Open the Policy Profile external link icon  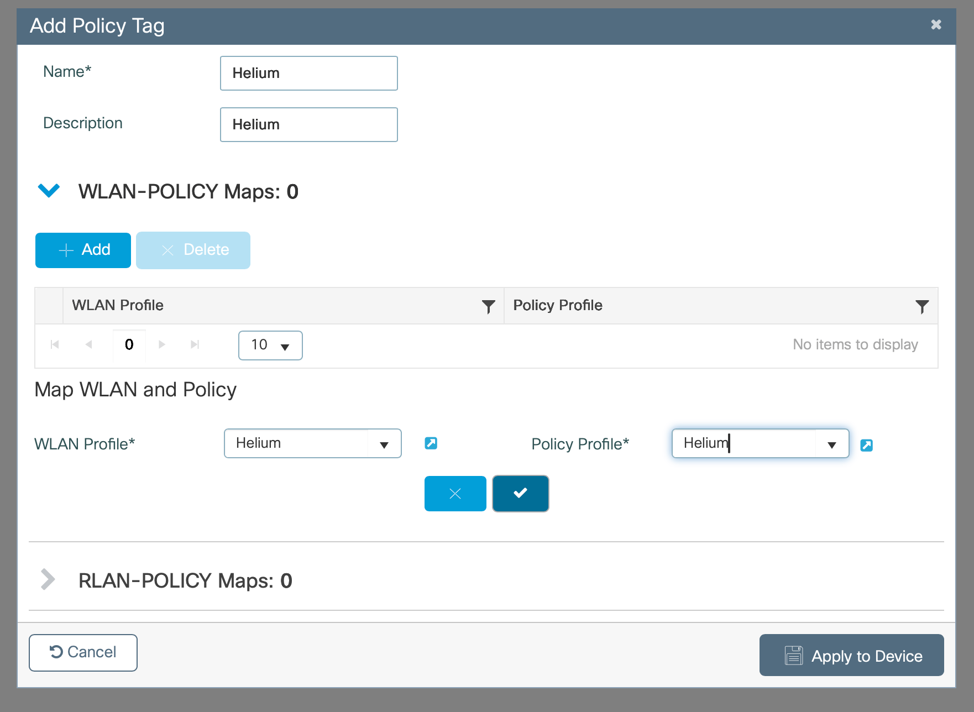(866, 446)
